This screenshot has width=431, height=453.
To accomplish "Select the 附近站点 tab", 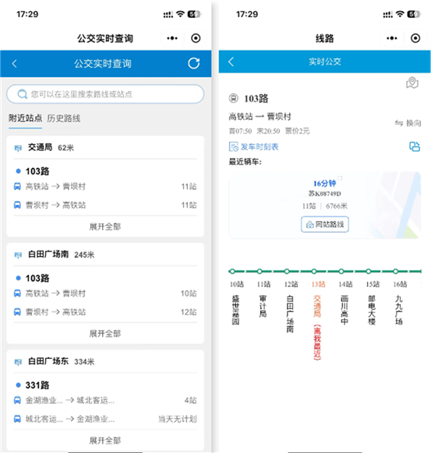I will click(26, 118).
